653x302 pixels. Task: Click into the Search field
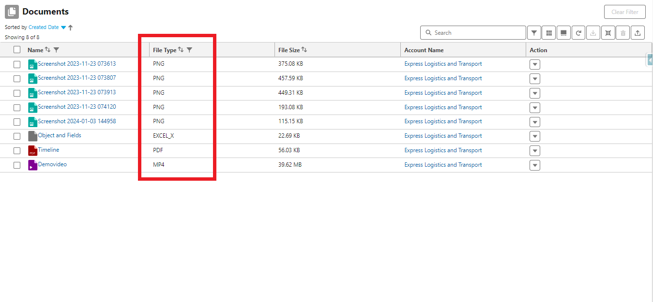473,33
